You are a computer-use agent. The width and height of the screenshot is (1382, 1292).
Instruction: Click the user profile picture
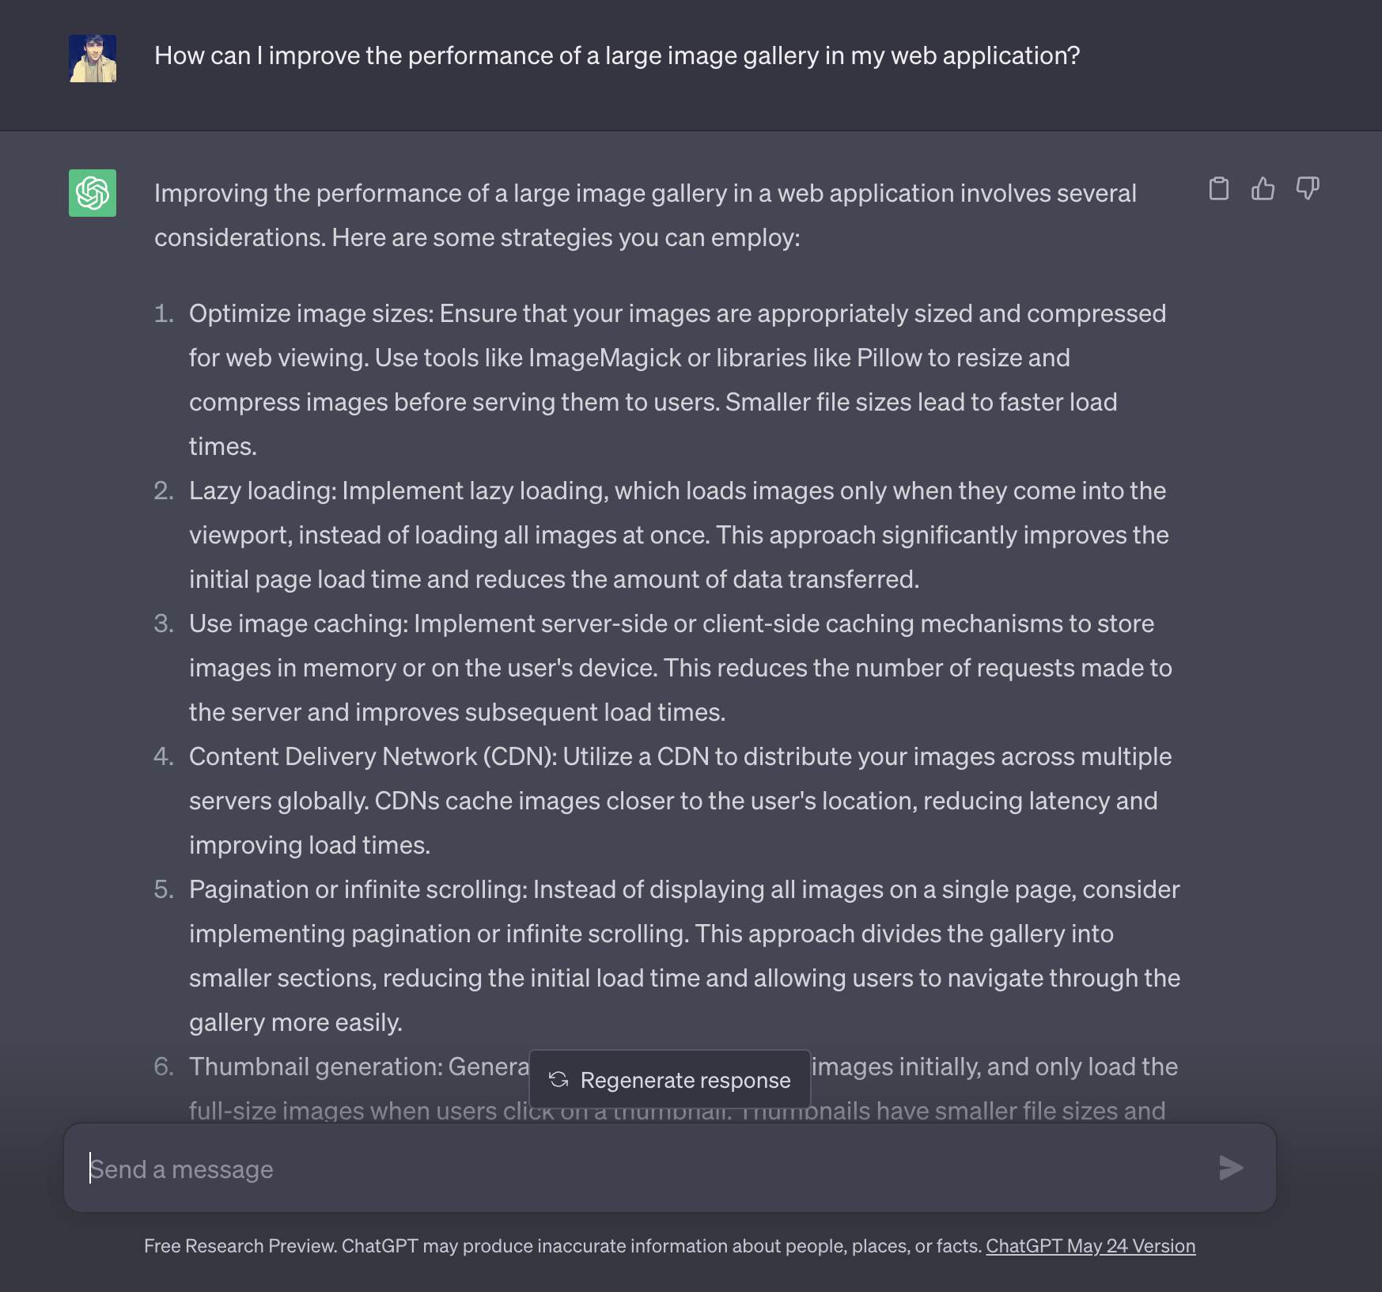point(93,59)
